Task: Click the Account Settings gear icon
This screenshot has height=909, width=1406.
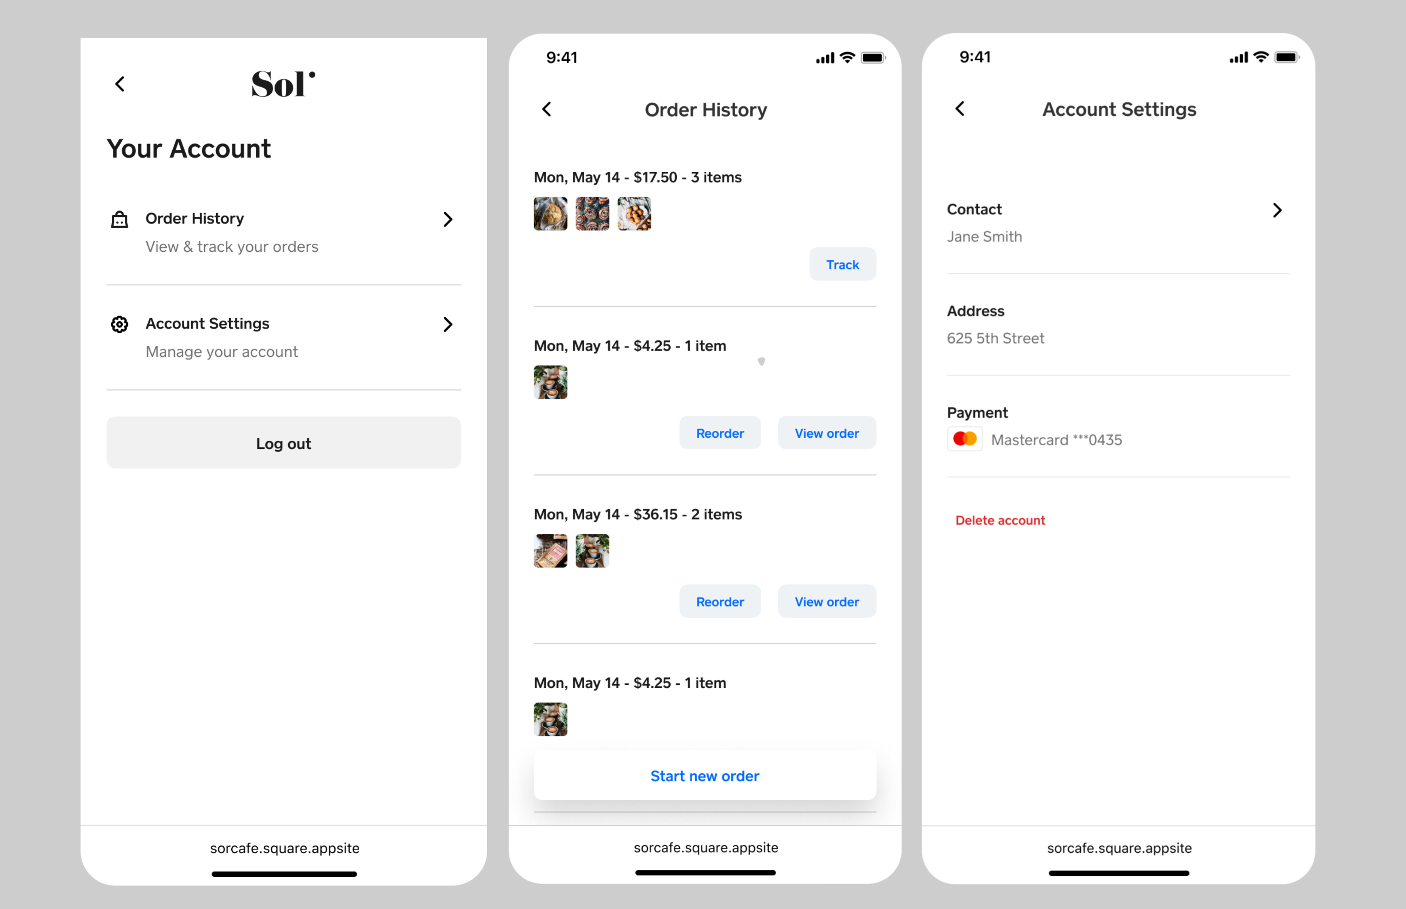Action: pyautogui.click(x=120, y=325)
